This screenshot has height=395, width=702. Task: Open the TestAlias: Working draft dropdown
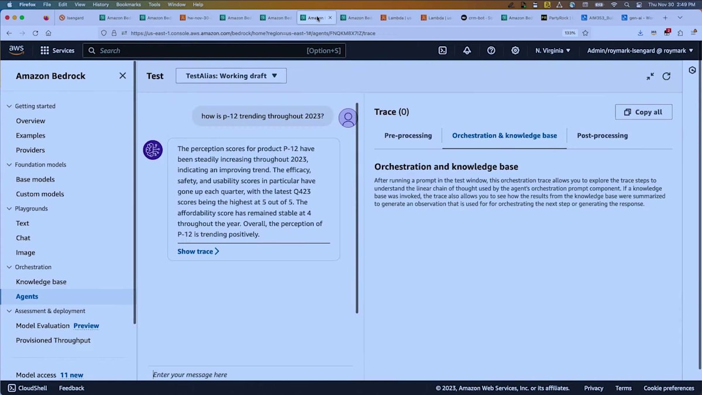(231, 75)
